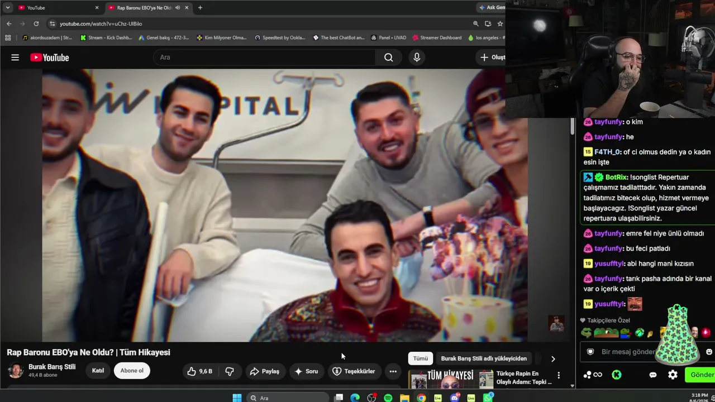This screenshot has width=715, height=402.
Task: Click the Burak Barış Stili channel name
Action: (x=52, y=367)
